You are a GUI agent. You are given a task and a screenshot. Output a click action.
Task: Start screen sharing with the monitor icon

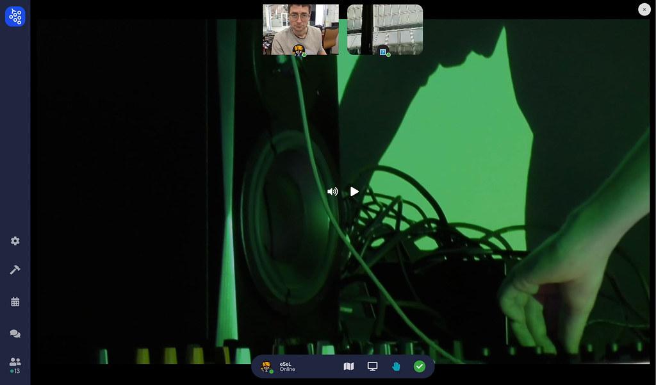(x=372, y=366)
